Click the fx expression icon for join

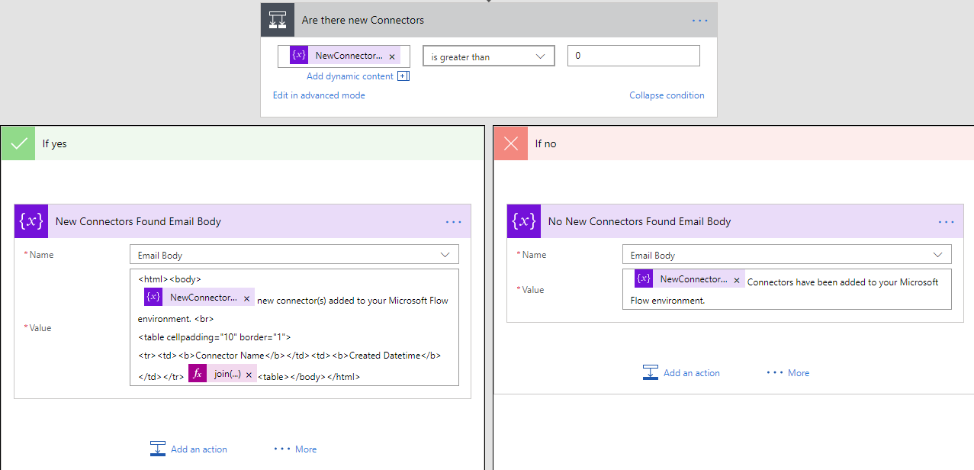point(198,374)
